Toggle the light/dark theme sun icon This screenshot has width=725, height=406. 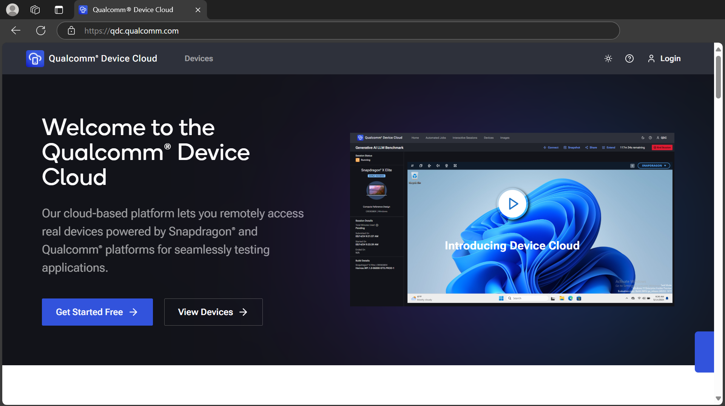pos(608,58)
